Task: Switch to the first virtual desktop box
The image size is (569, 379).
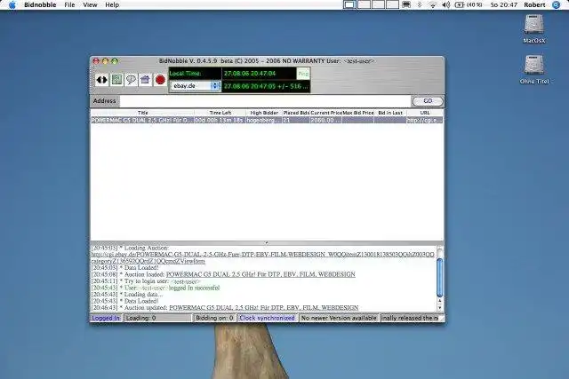Action: [x=349, y=4]
